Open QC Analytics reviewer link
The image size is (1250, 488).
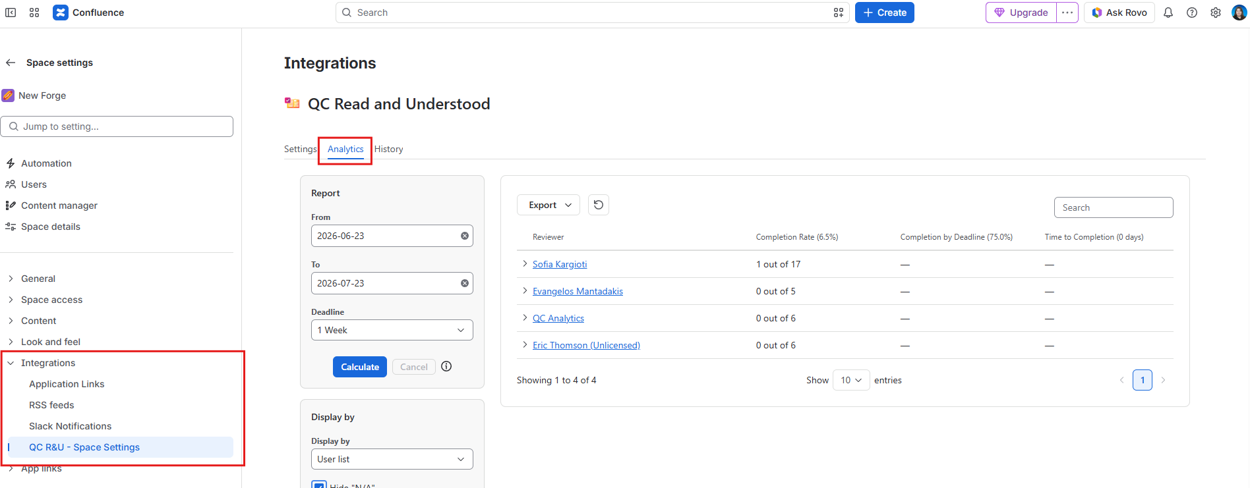coord(558,318)
